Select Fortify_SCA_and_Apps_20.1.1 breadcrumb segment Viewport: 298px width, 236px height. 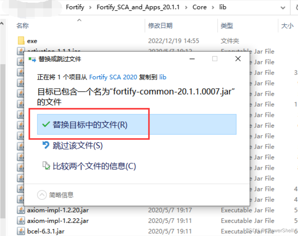(138, 7)
